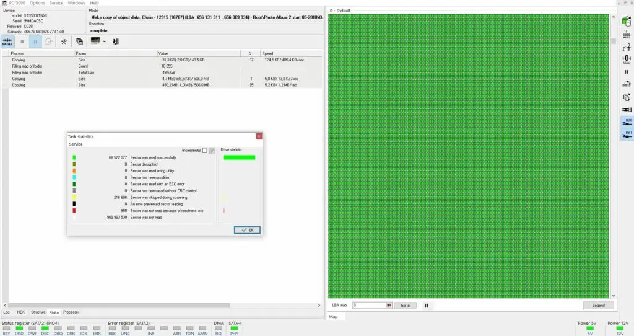Image resolution: width=634 pixels, height=336 pixels.
Task: Open Service menu in Task statistics dialog
Action: point(76,144)
